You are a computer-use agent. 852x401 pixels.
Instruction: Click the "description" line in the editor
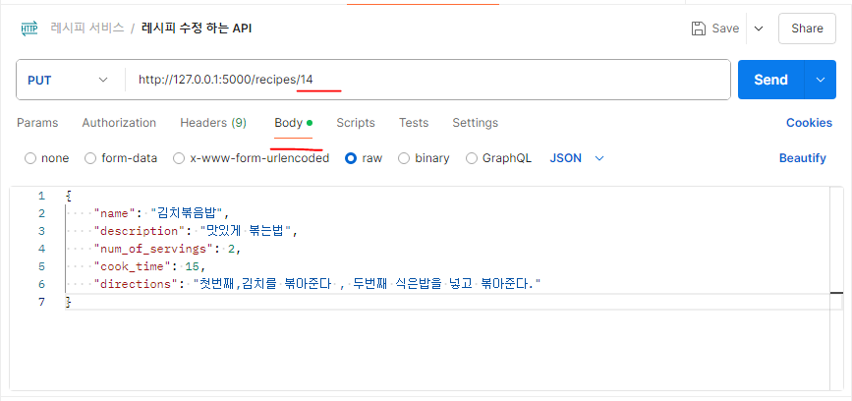[x=197, y=231]
